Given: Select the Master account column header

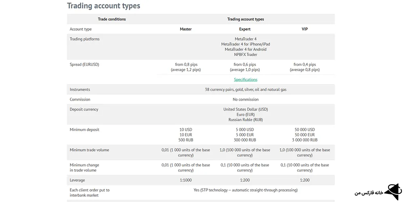Looking at the screenshot, I should click(x=185, y=29).
